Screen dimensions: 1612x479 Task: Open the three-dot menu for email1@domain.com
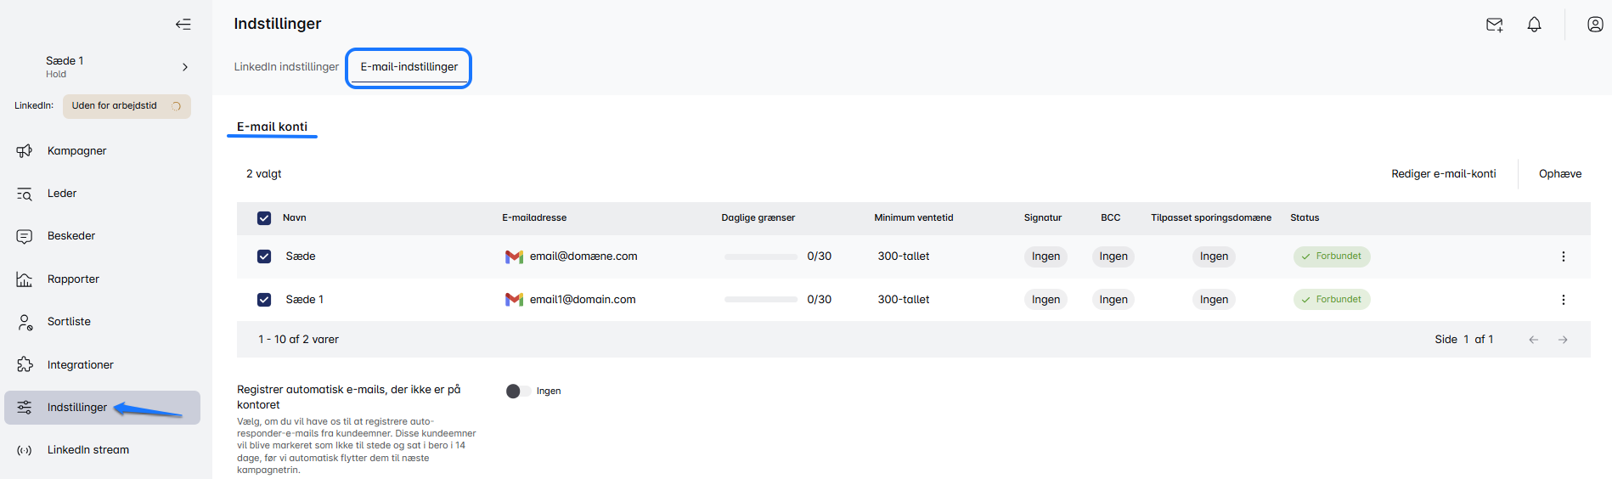pyautogui.click(x=1563, y=300)
